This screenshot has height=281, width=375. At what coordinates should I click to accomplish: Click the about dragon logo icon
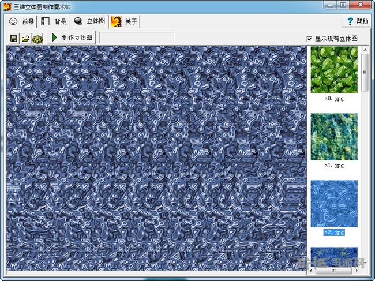coord(116,21)
